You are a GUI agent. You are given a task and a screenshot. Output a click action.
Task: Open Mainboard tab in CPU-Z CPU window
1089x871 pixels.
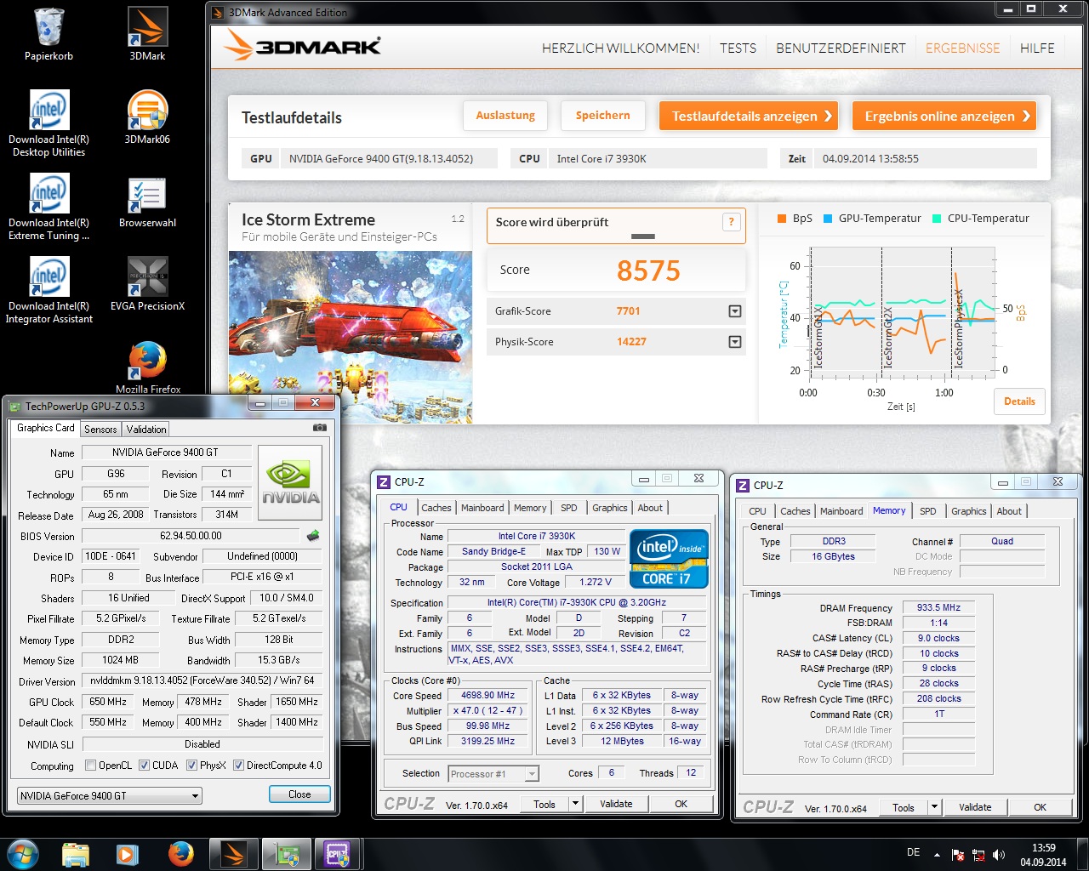pyautogui.click(x=482, y=508)
